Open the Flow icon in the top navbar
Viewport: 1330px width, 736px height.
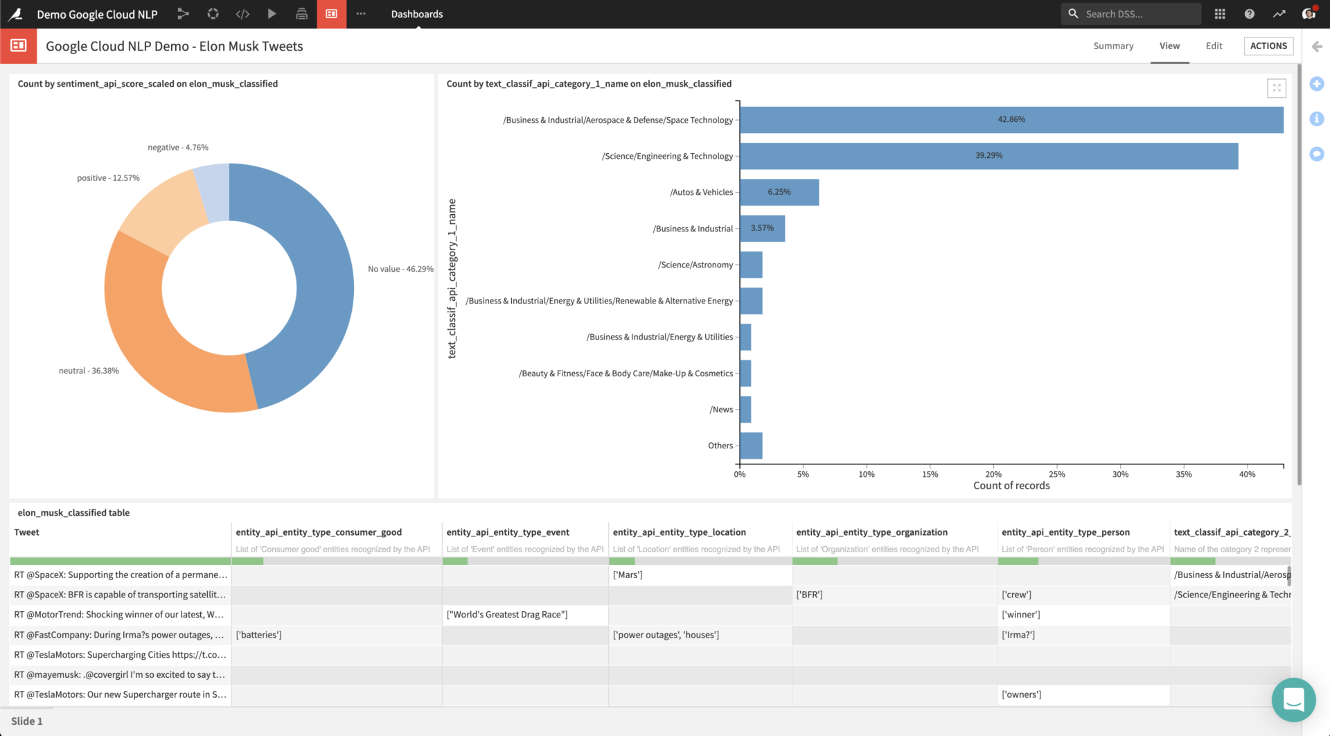tap(182, 14)
